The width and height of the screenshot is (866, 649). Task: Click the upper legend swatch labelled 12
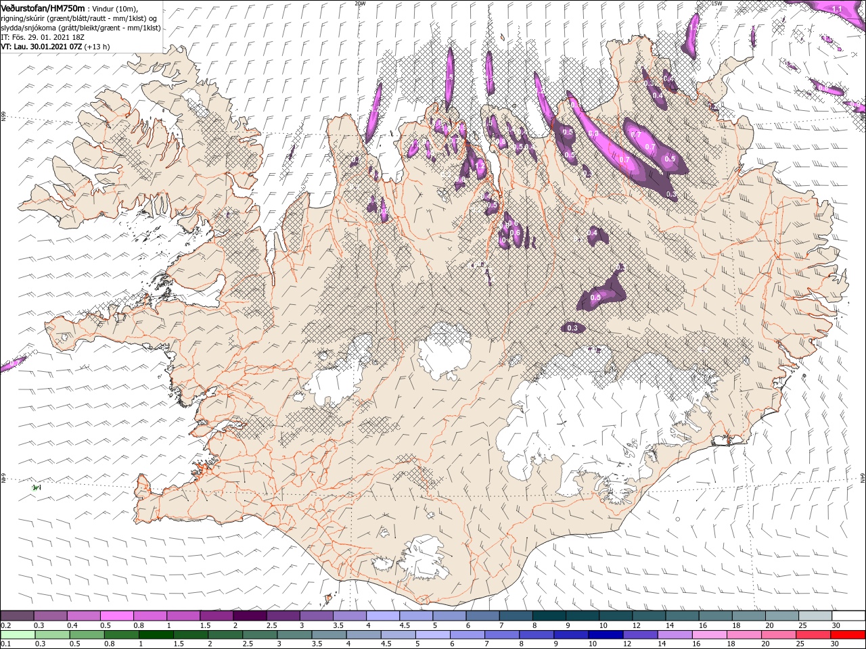pos(649,616)
